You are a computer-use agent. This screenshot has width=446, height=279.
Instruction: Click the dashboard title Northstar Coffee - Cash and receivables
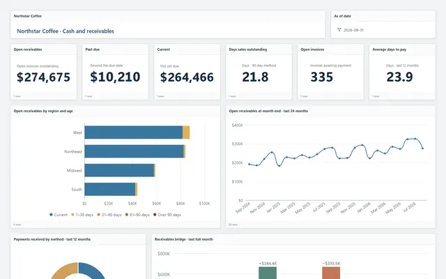66,31
